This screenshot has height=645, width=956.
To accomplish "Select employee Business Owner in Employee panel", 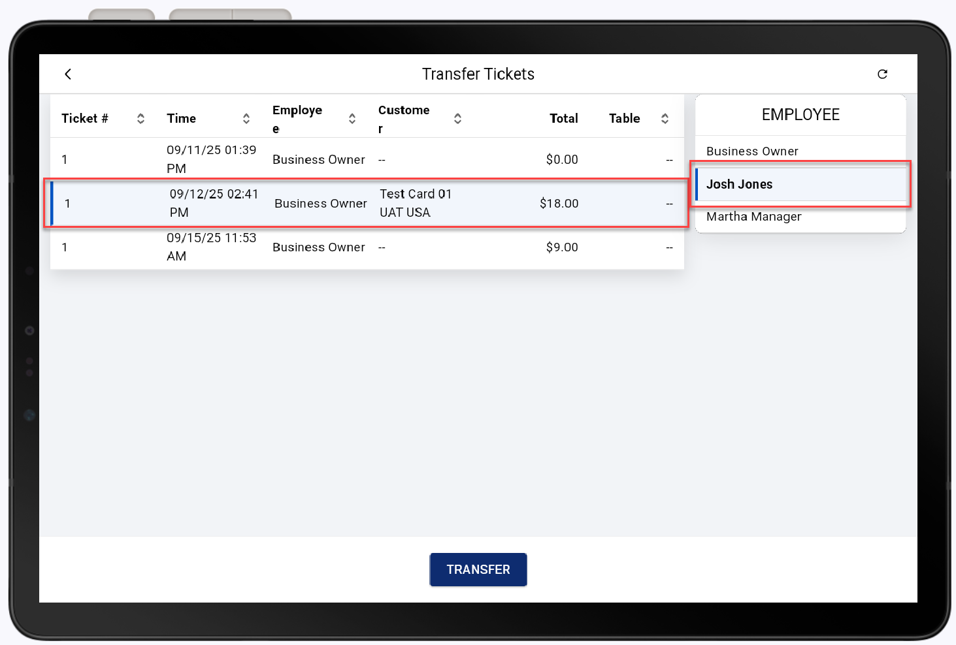I will (800, 151).
